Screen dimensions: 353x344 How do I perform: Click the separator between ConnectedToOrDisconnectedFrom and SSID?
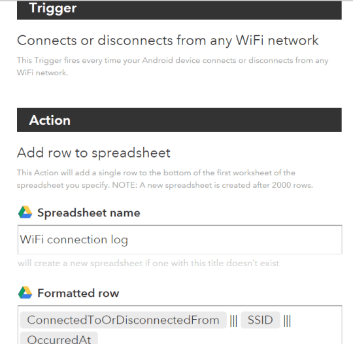coord(233,320)
